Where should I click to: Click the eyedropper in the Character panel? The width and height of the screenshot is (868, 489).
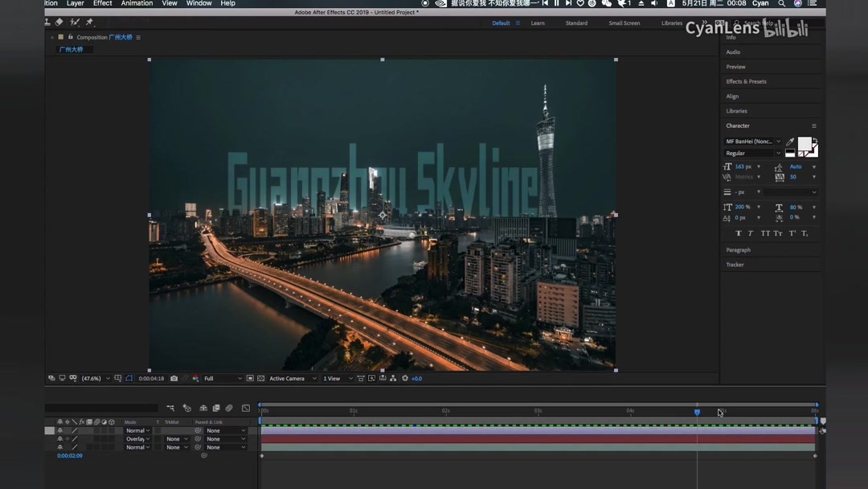pos(790,142)
